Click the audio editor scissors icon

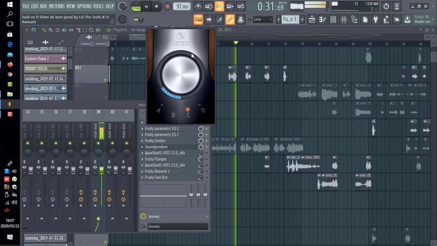pyautogui.click(x=397, y=6)
